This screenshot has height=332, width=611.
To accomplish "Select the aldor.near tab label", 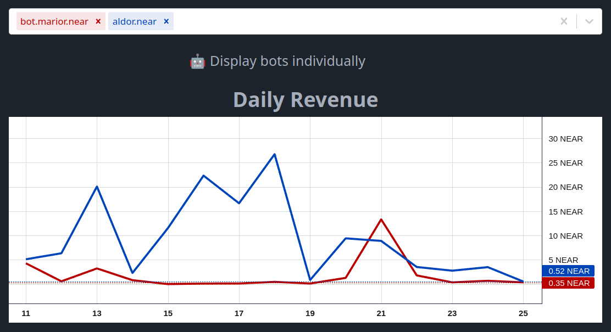I will tap(134, 21).
